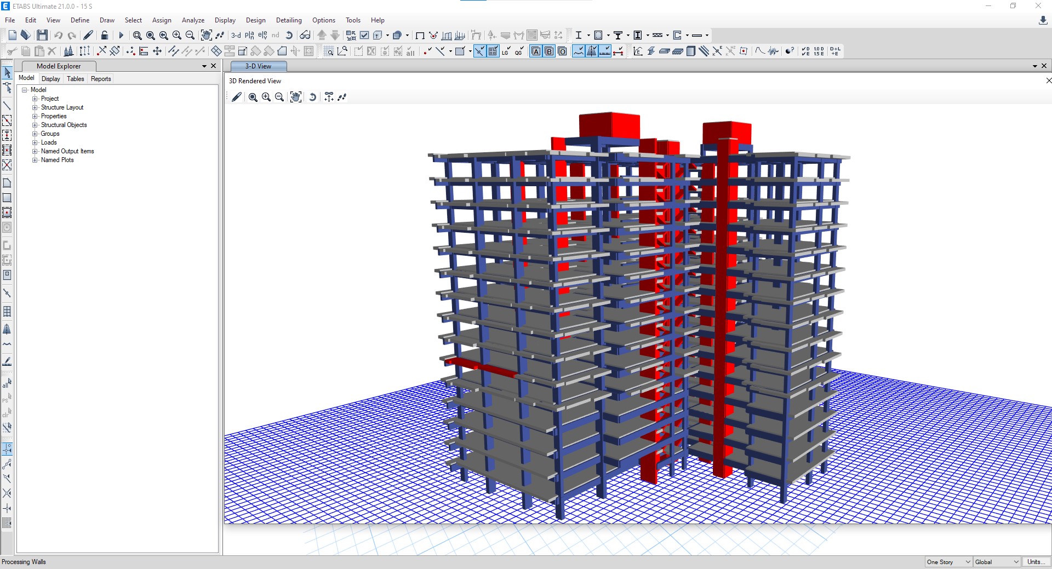The image size is (1052, 569).
Task: Click the pencil refresh icon in 3D Rendered View
Action: pyautogui.click(x=237, y=97)
